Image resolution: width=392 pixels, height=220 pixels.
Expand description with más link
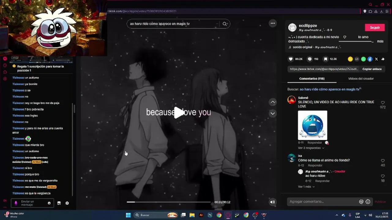[x=380, y=41]
